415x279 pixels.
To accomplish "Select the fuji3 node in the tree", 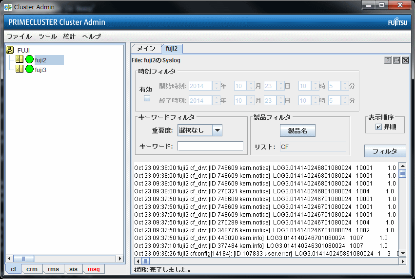I will [x=40, y=70].
